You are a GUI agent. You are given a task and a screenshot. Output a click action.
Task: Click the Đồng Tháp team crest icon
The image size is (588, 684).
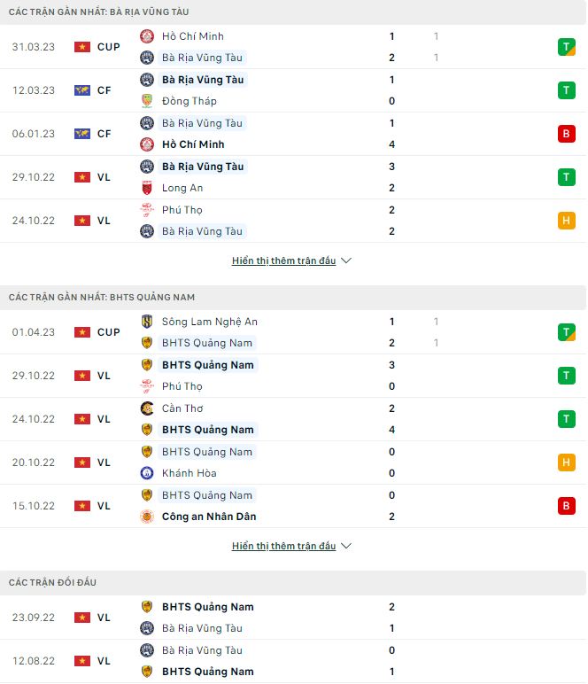(x=147, y=101)
